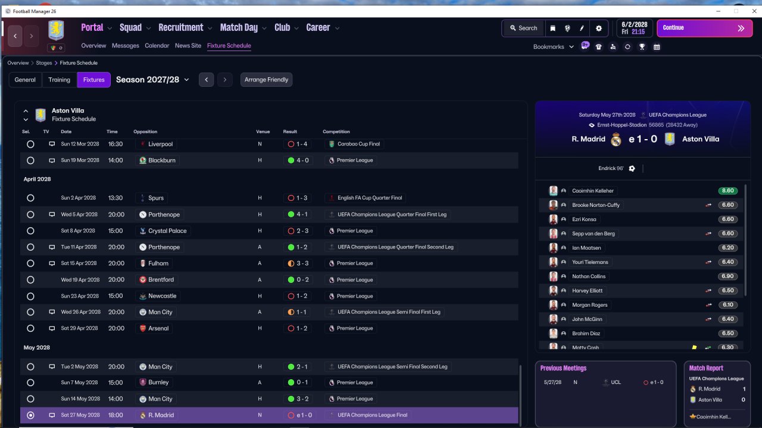This screenshot has height=428, width=762.
Task: Select the radio button for the Arsenal fixture
Action: [x=30, y=328]
